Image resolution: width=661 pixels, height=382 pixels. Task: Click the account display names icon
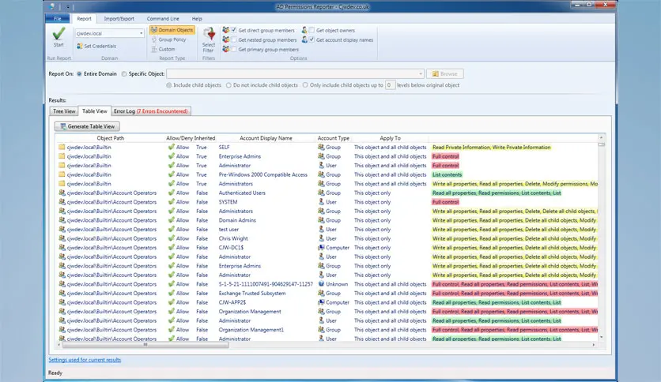pos(304,40)
